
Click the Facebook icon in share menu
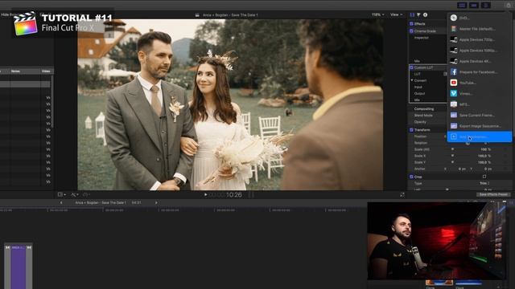454,72
